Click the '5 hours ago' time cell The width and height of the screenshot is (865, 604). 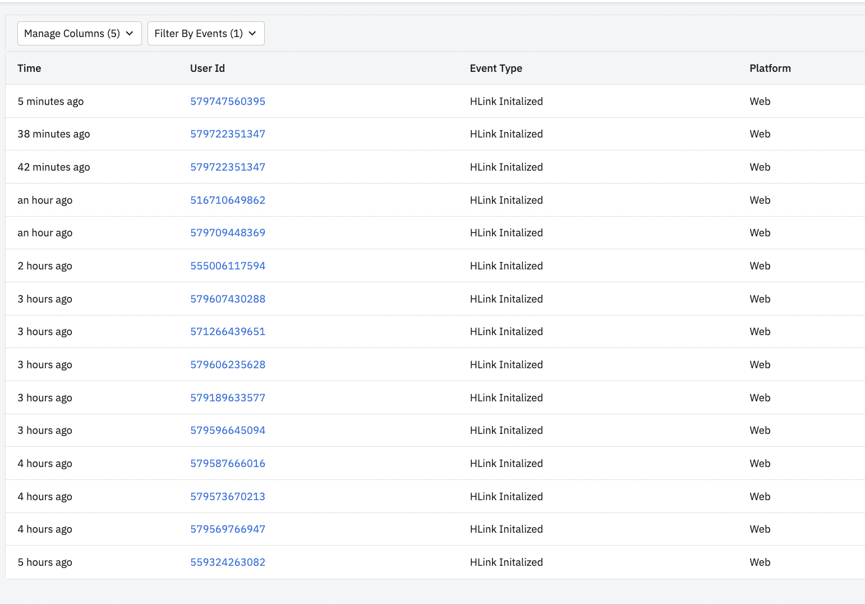point(45,562)
